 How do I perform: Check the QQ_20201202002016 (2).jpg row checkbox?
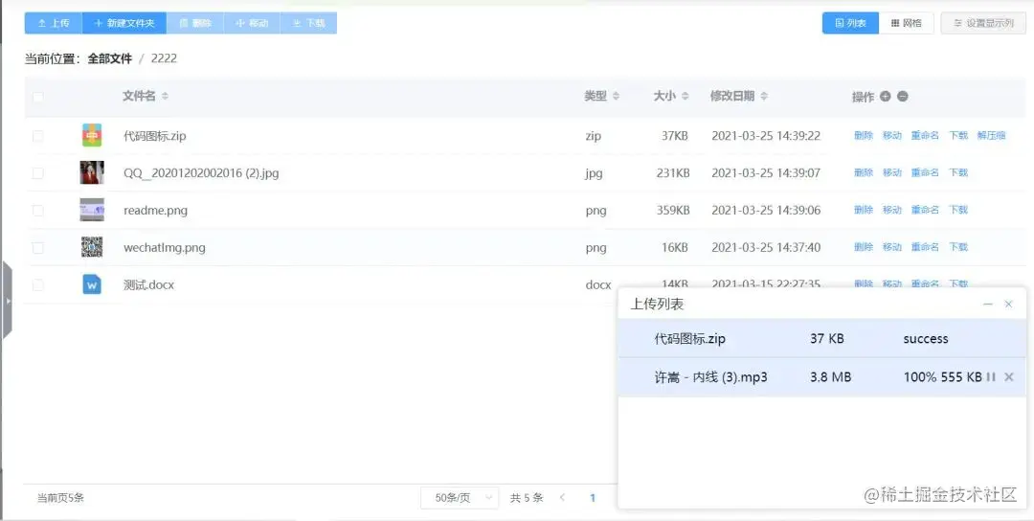coord(38,172)
